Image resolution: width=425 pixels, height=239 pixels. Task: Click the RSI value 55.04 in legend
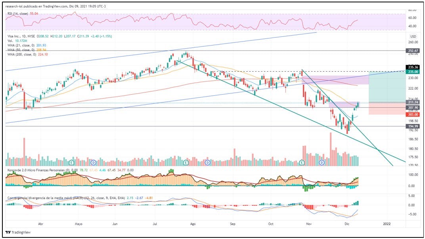34,13
